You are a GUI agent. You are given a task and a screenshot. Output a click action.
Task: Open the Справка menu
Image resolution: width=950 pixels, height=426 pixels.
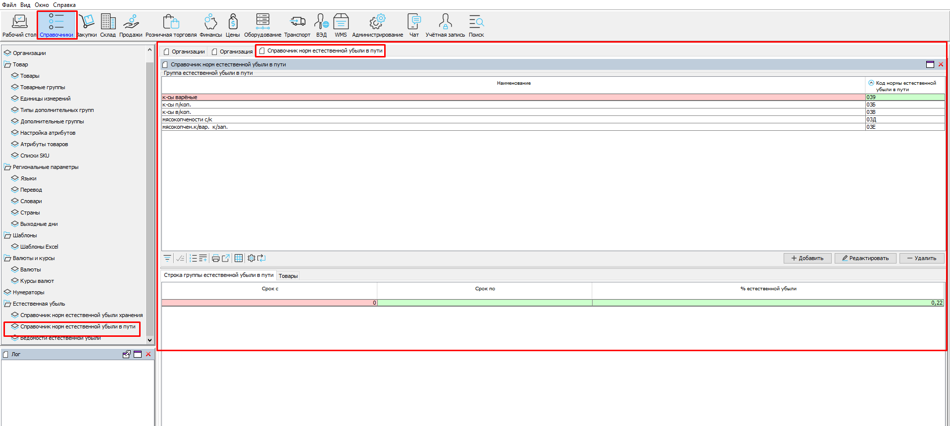coord(64,5)
